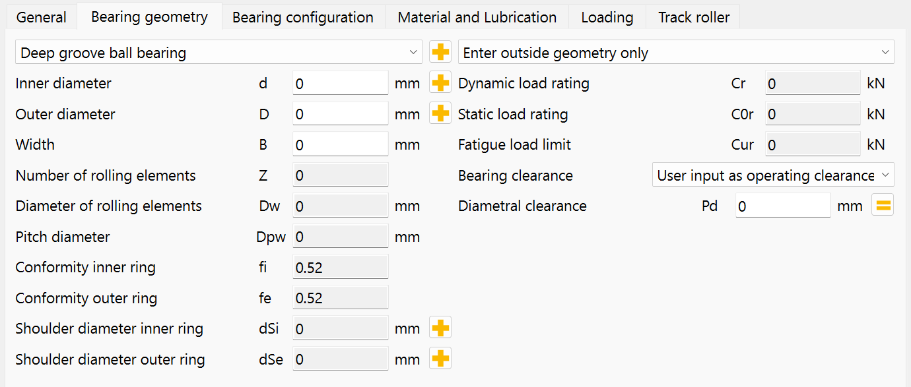
Task: Click the Outer diameter D input field
Action: tap(340, 113)
